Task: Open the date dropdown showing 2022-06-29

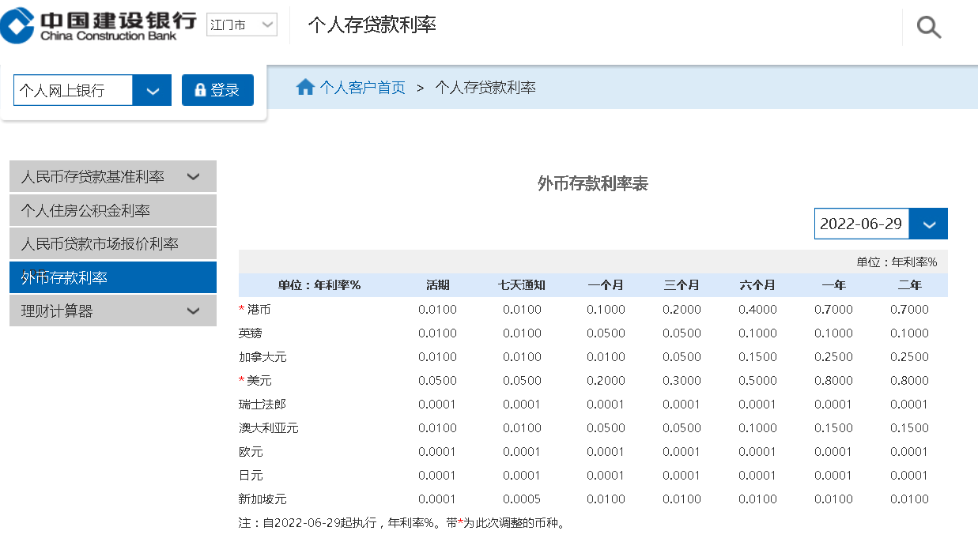Action: [x=928, y=224]
